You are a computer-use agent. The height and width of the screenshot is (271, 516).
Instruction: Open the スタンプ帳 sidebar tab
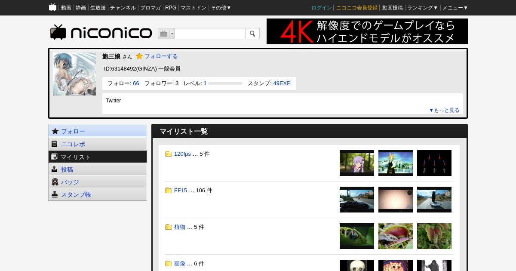pos(98,194)
